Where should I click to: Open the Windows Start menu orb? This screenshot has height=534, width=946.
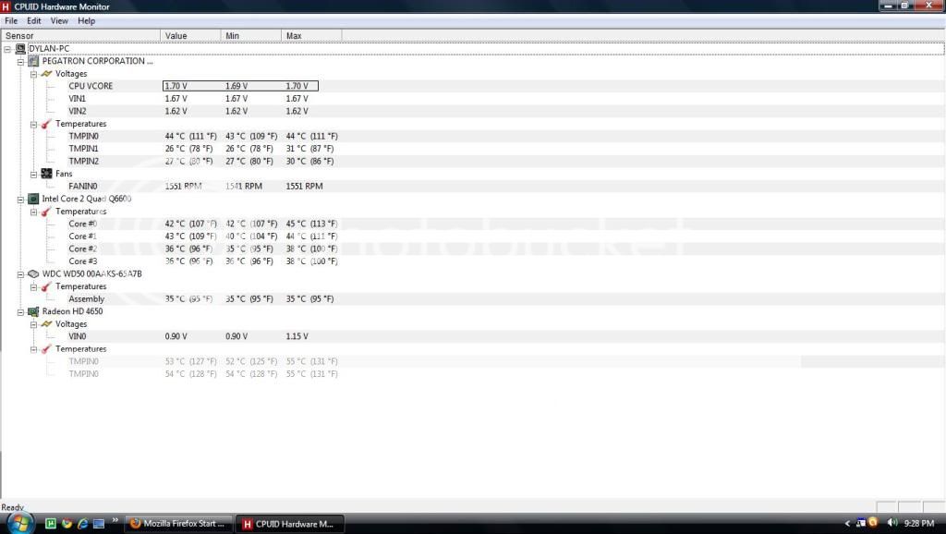pos(20,523)
